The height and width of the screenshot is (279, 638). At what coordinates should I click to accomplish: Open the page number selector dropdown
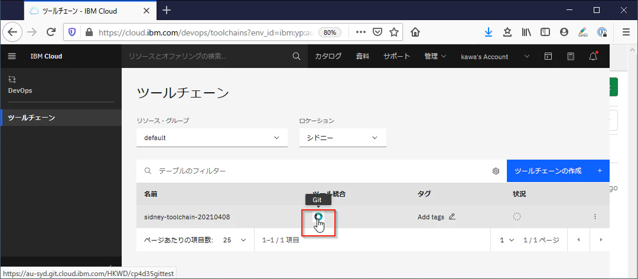click(507, 240)
